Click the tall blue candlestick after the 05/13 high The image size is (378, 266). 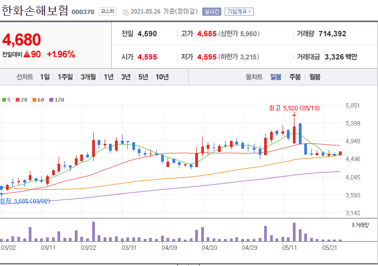(300, 134)
